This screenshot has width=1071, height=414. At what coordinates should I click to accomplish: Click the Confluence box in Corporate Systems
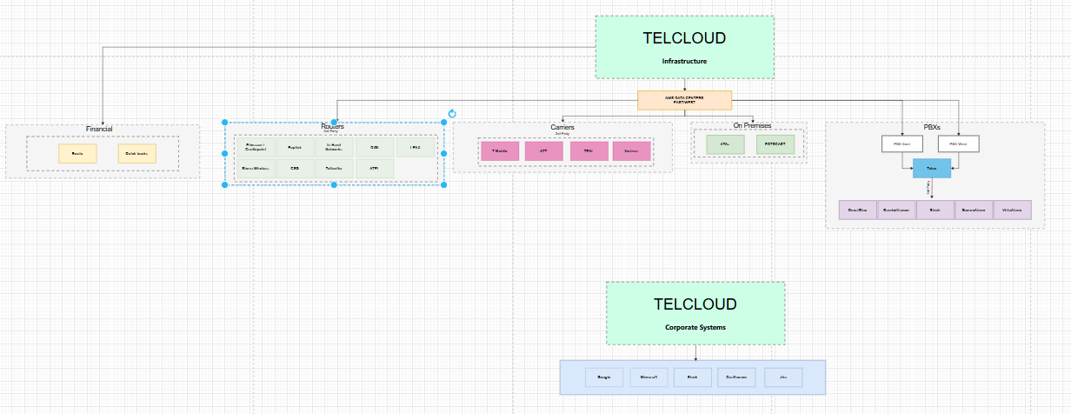(x=736, y=377)
